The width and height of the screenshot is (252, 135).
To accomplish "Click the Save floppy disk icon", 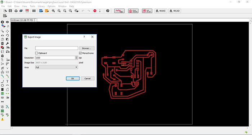I will (10, 11).
